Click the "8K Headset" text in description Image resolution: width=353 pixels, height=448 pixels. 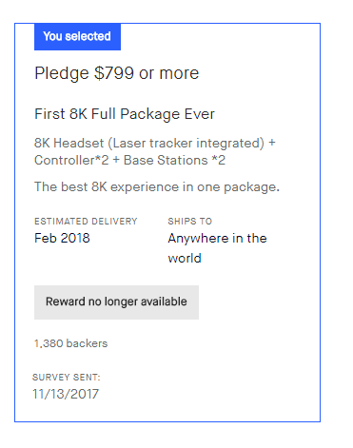(69, 144)
